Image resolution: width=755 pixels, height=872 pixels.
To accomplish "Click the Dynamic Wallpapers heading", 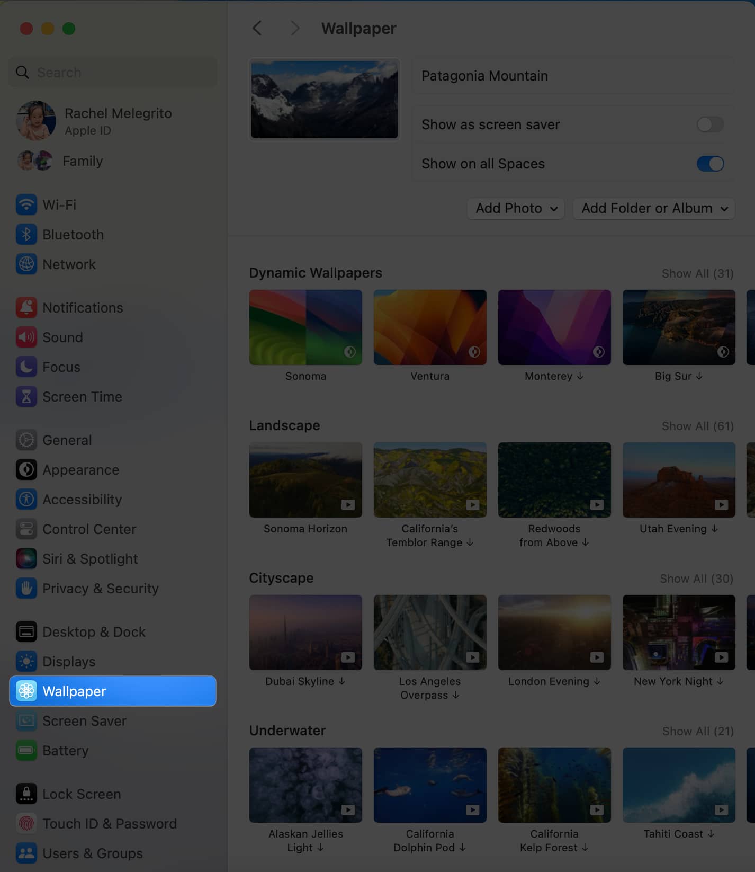I will coord(316,273).
